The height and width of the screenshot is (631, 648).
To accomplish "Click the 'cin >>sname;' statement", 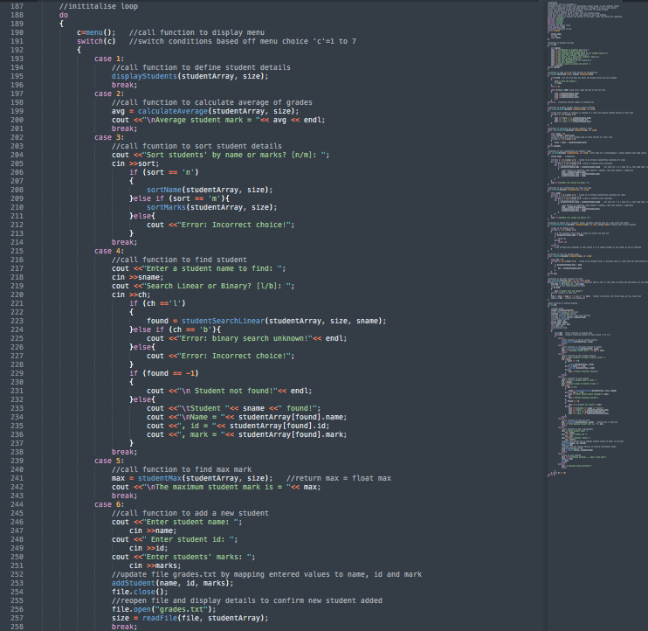I will point(138,277).
